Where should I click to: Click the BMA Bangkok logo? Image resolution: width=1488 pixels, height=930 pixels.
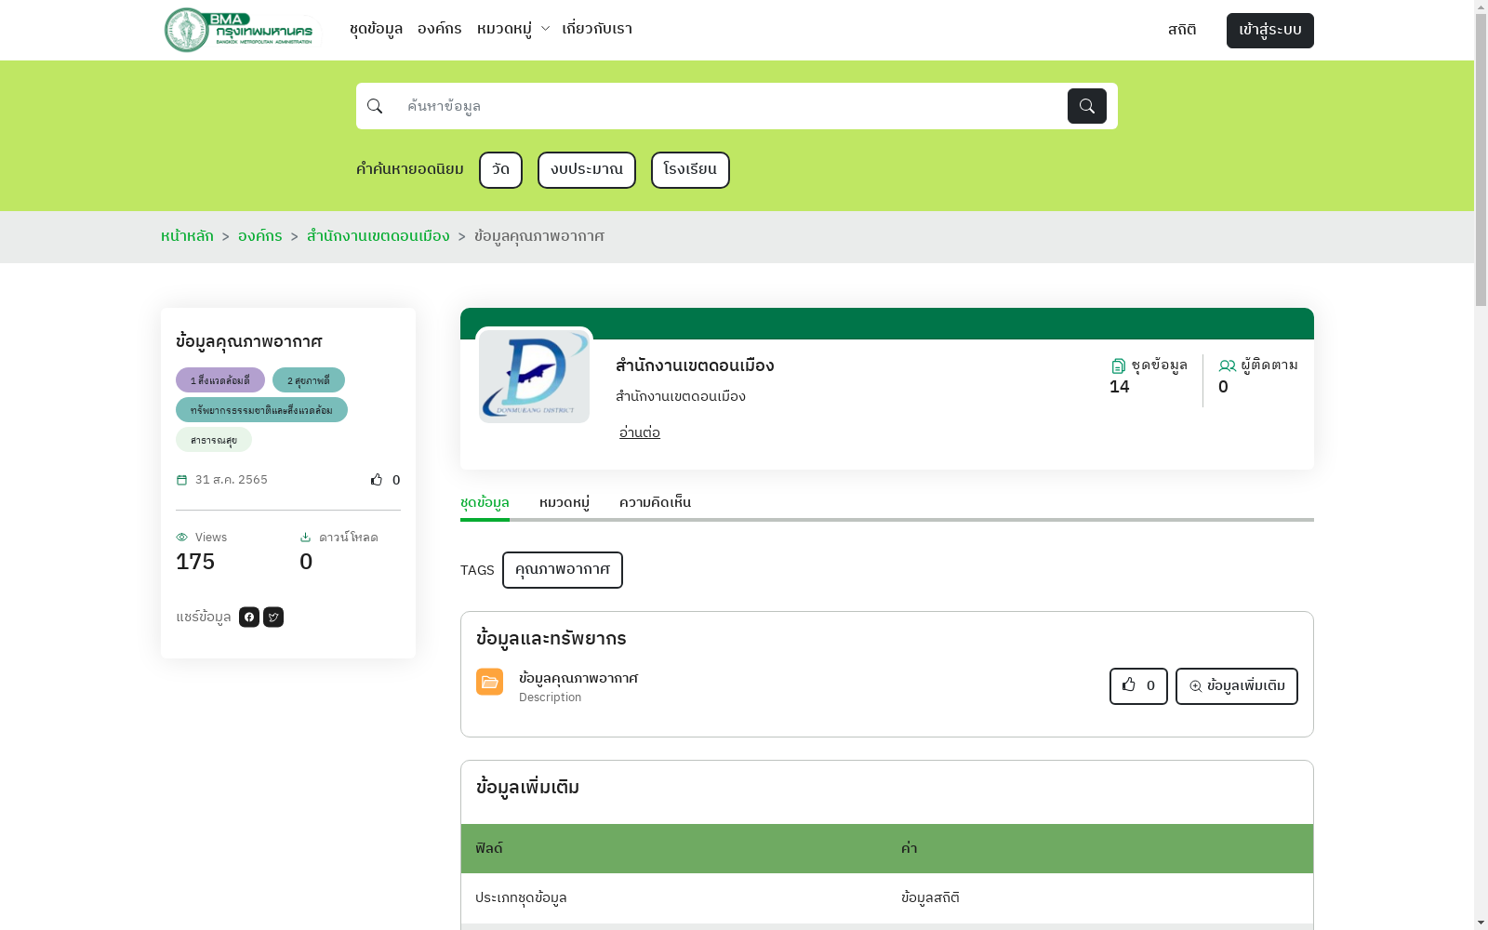pos(240,30)
